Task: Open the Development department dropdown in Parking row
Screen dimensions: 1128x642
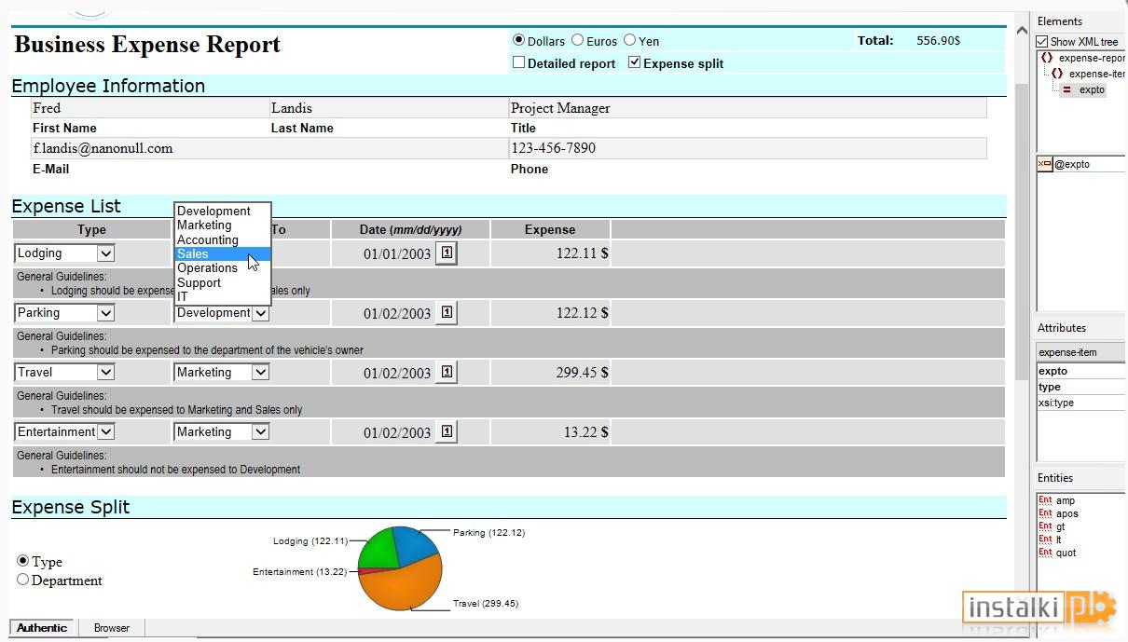Action: tap(260, 312)
